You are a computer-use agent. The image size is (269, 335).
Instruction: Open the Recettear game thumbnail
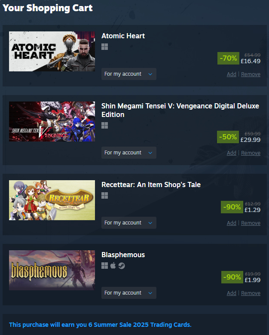click(52, 200)
